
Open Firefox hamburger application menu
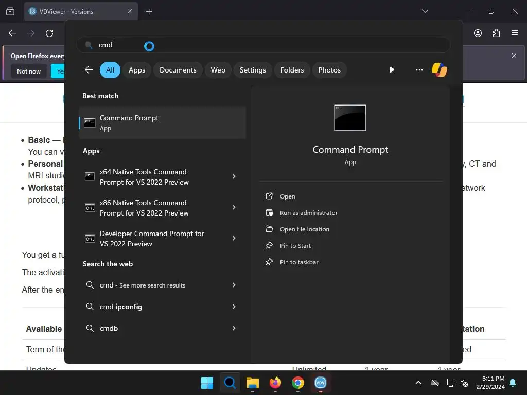coord(515,33)
